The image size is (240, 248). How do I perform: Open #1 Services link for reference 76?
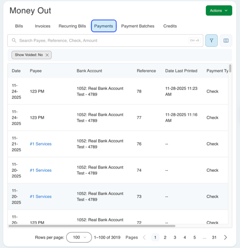click(x=40, y=144)
